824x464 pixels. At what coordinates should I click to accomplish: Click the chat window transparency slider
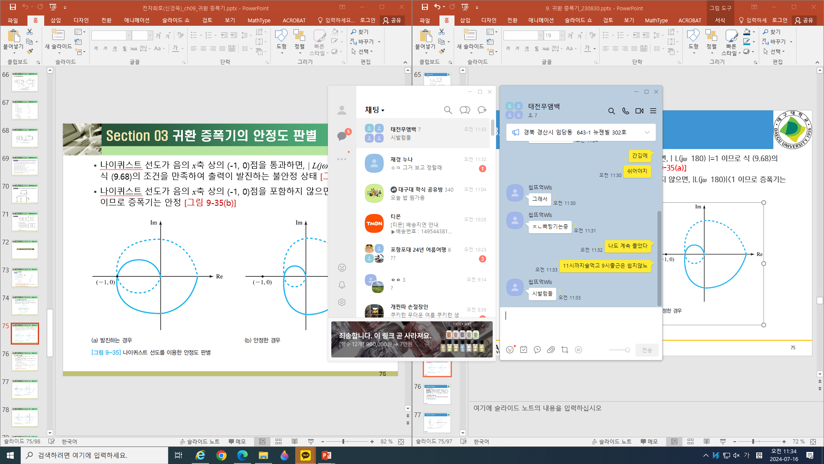[620, 350]
